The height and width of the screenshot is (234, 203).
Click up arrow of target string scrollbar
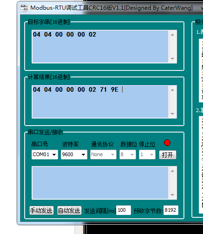pos(172,35)
